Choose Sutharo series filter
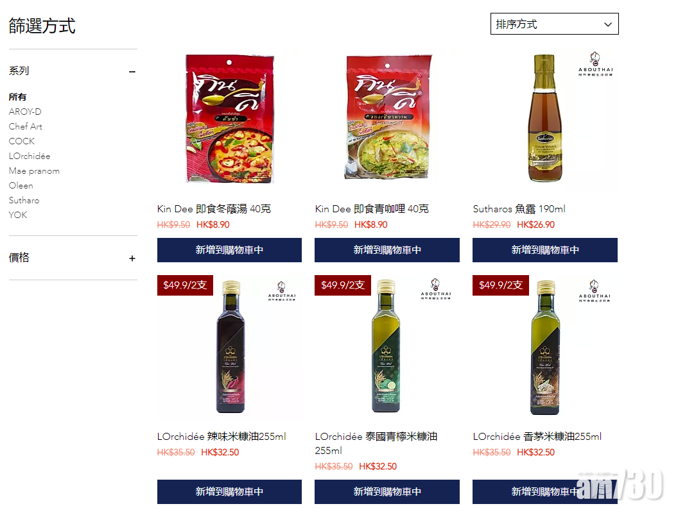The image size is (678, 513). (x=24, y=200)
